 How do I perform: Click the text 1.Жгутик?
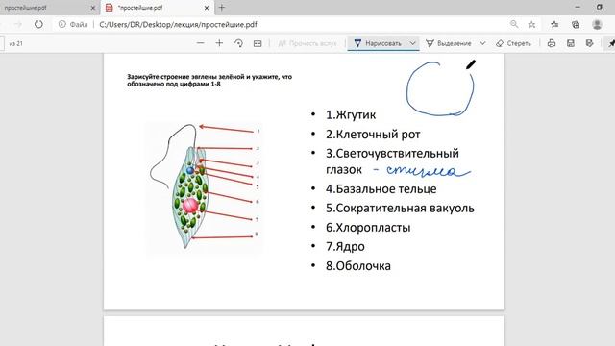(x=350, y=114)
